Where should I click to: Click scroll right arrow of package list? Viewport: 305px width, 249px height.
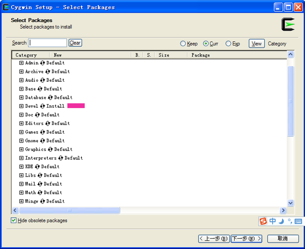point(283,210)
